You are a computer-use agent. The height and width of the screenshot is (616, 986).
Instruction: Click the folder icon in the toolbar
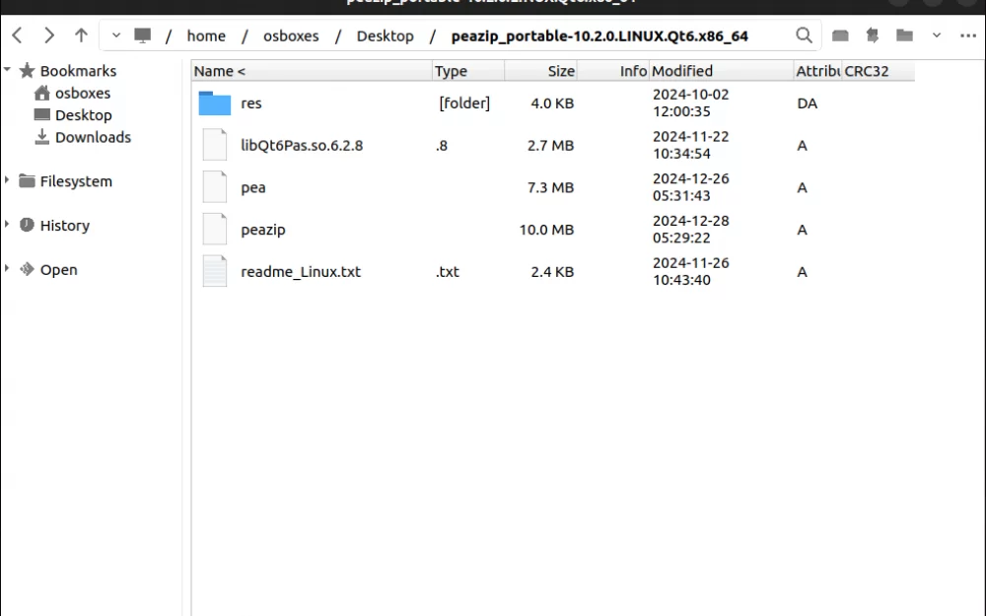(x=904, y=35)
